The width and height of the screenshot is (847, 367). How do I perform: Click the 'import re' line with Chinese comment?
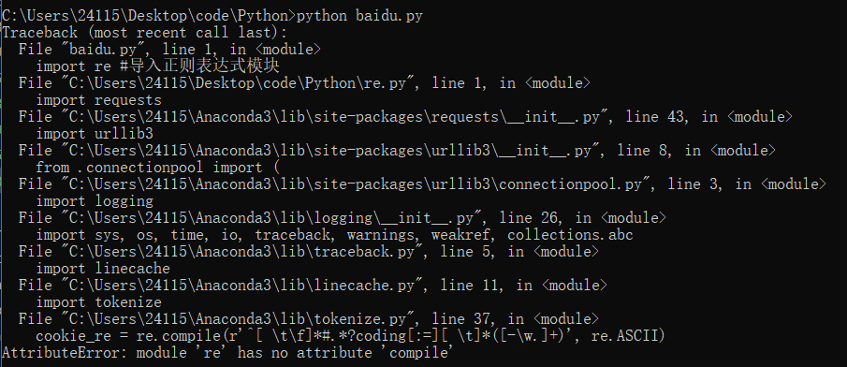157,66
